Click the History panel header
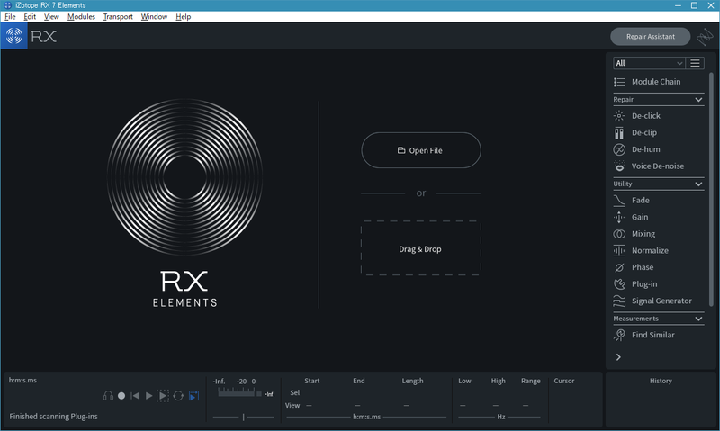The width and height of the screenshot is (720, 431). pos(661,381)
